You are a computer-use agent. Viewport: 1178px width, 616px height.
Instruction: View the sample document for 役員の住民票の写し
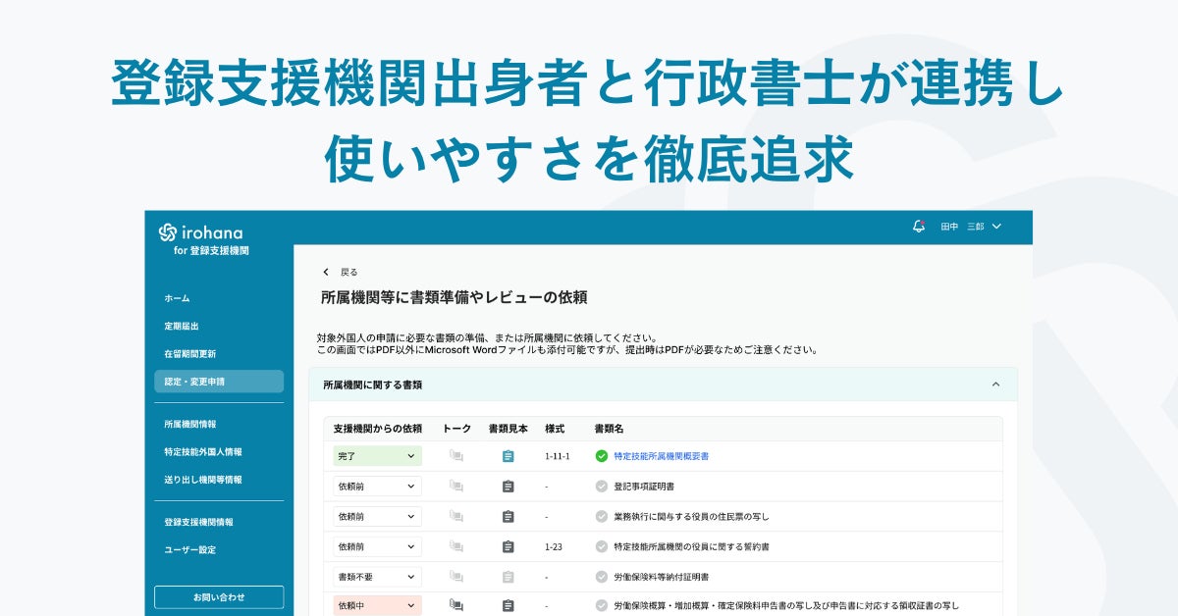pyautogui.click(x=508, y=516)
